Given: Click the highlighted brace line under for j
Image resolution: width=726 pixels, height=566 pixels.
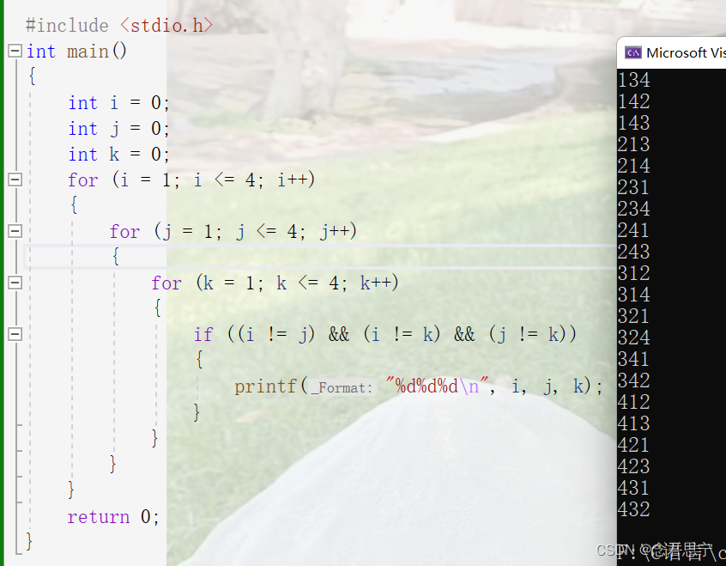Looking at the screenshot, I should [320, 256].
